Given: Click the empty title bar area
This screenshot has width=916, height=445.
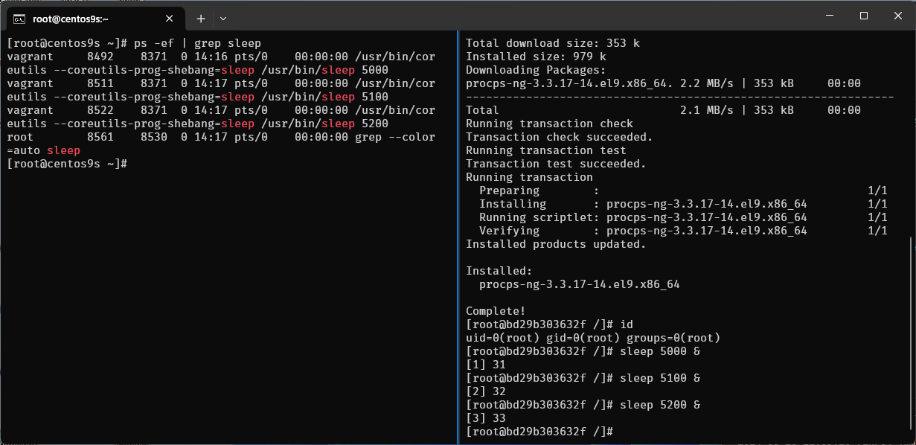Looking at the screenshot, I should (x=521, y=16).
